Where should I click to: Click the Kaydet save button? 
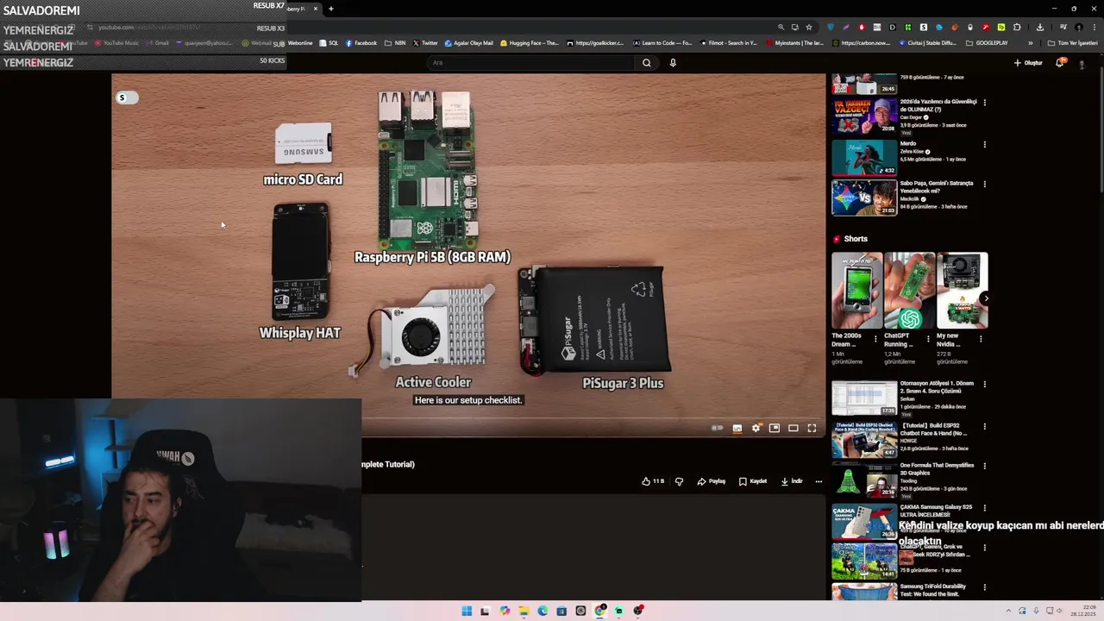click(x=753, y=481)
